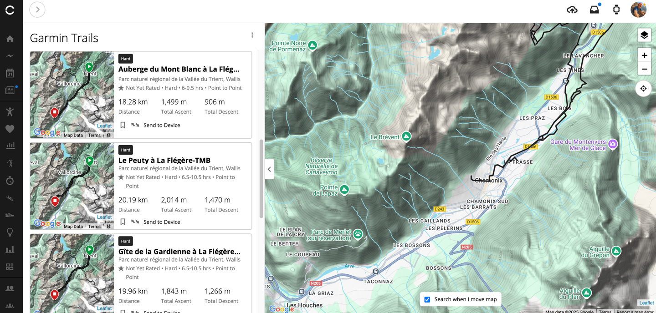Open the Calendar icon in the sidebar

[10, 73]
